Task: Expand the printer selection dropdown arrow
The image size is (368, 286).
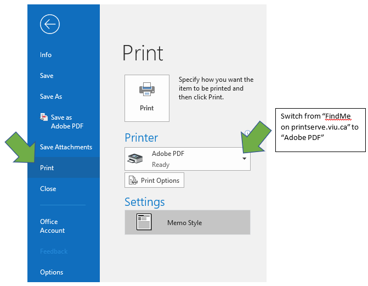Action: click(244, 159)
